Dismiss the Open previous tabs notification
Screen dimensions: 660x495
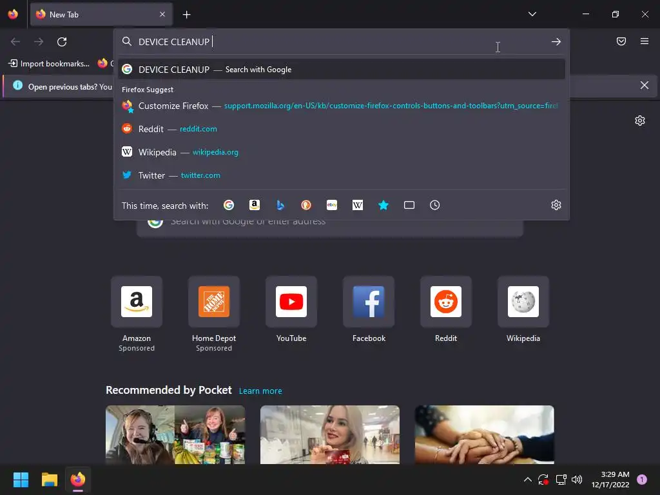(645, 86)
